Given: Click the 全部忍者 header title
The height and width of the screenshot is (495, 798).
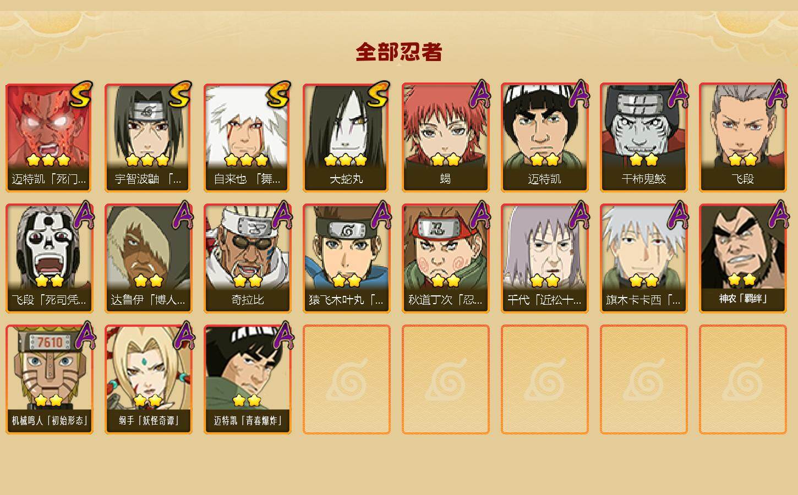Looking at the screenshot, I should [399, 52].
